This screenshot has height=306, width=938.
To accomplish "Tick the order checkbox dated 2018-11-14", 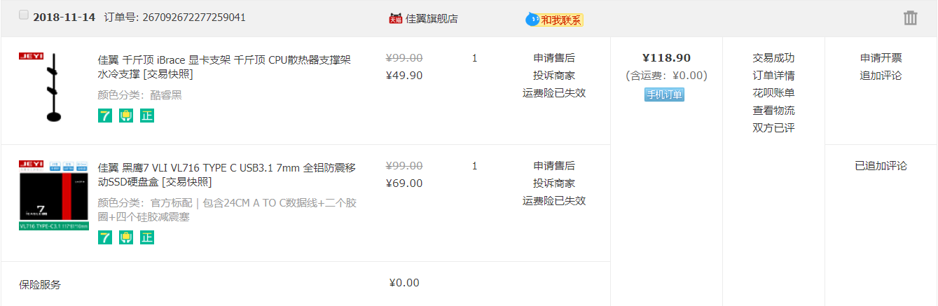I will (x=24, y=15).
